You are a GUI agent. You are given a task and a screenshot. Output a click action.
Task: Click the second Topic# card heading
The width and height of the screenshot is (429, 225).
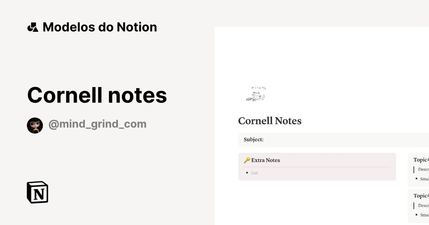[x=420, y=196]
